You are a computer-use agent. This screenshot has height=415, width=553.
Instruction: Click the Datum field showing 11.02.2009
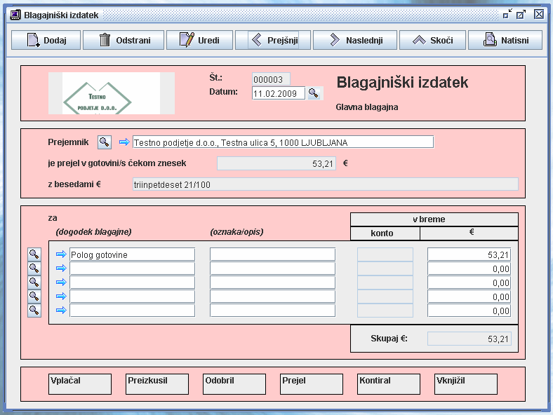(x=278, y=93)
